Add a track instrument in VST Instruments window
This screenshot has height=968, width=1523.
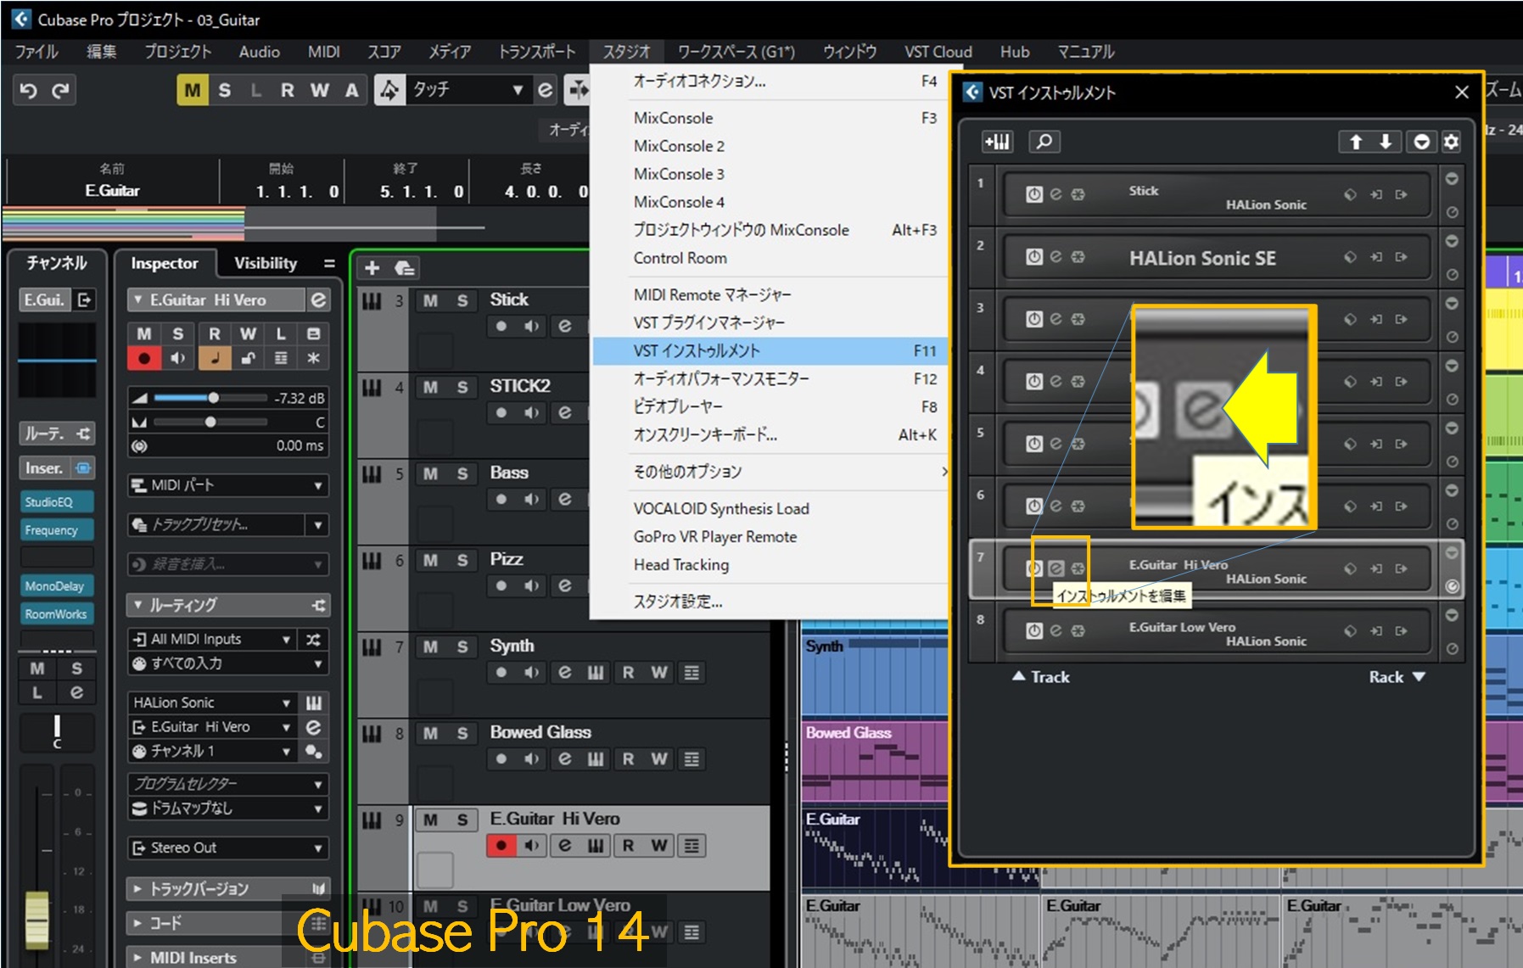(x=998, y=142)
